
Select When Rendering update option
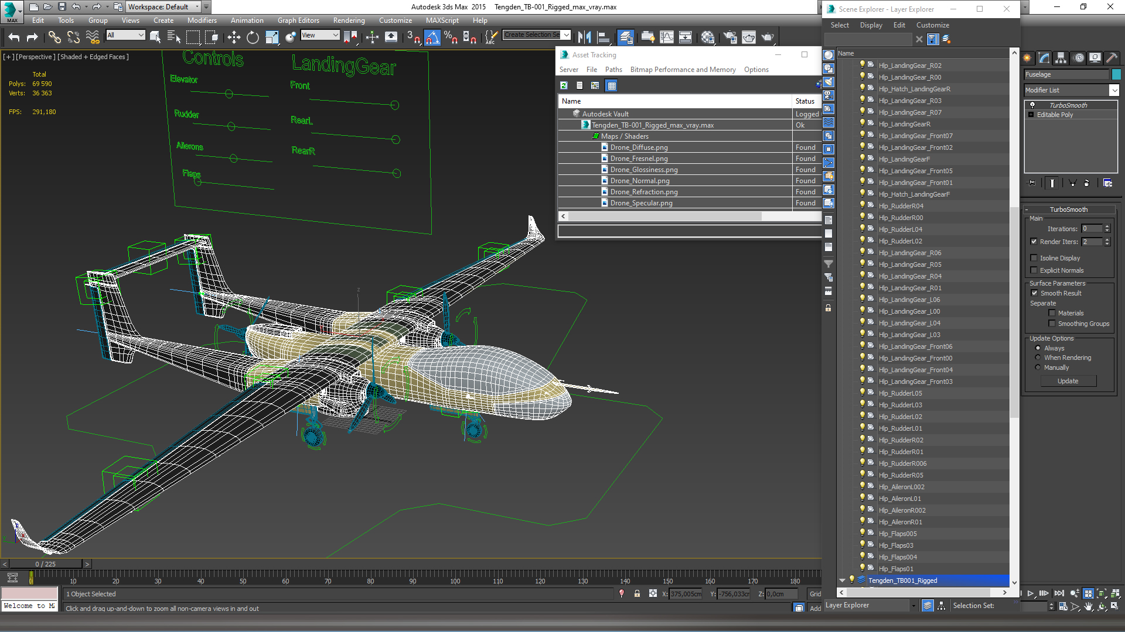click(1038, 358)
